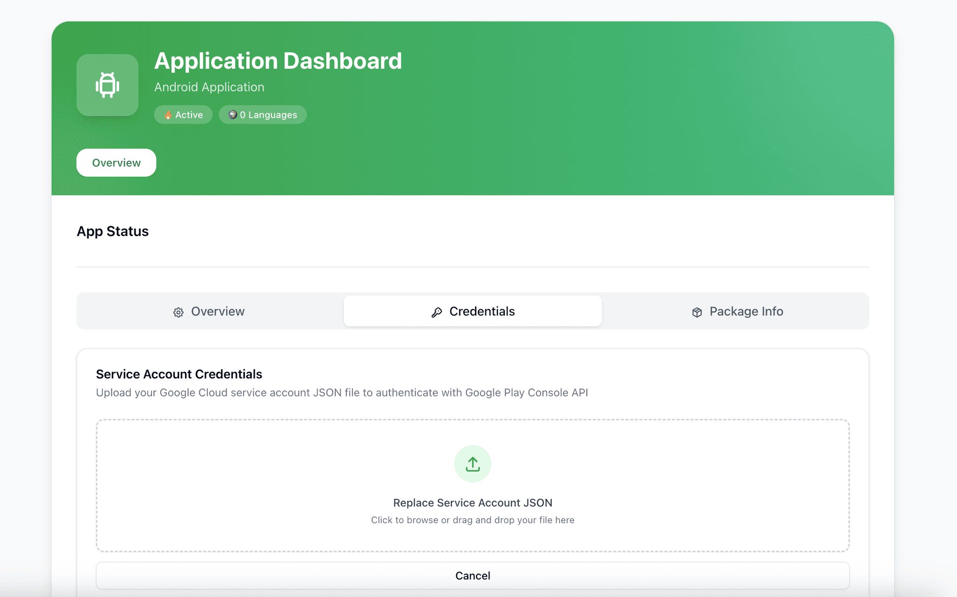Image resolution: width=957 pixels, height=597 pixels.
Task: Click Replace Service Account JSON
Action: click(x=472, y=503)
